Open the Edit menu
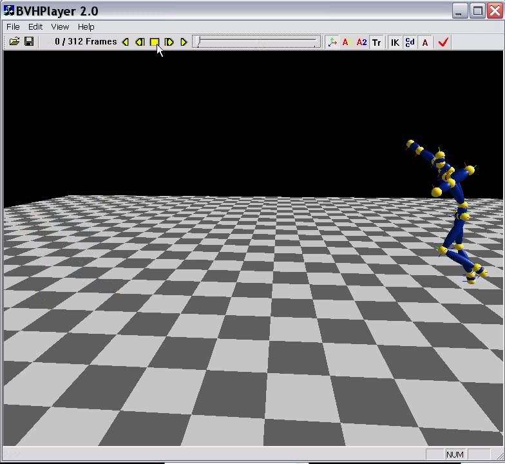Image resolution: width=505 pixels, height=464 pixels. click(x=35, y=27)
